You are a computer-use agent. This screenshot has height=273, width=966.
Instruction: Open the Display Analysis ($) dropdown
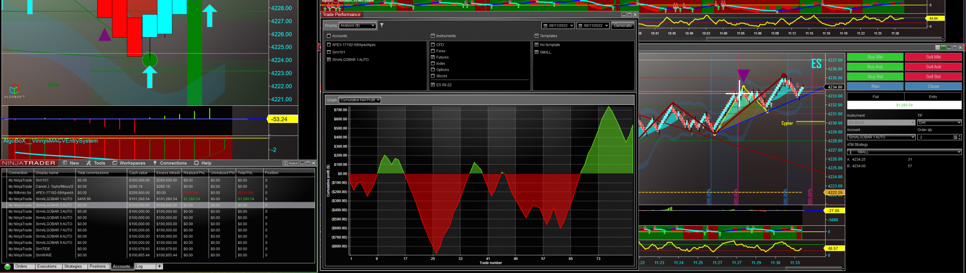[x=358, y=26]
